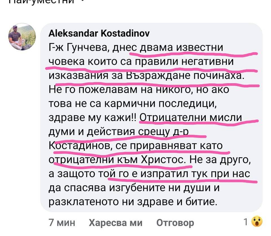Viewport: 271px width, 236px height.
Task: Click the reaction count 1
Action: (x=246, y=222)
